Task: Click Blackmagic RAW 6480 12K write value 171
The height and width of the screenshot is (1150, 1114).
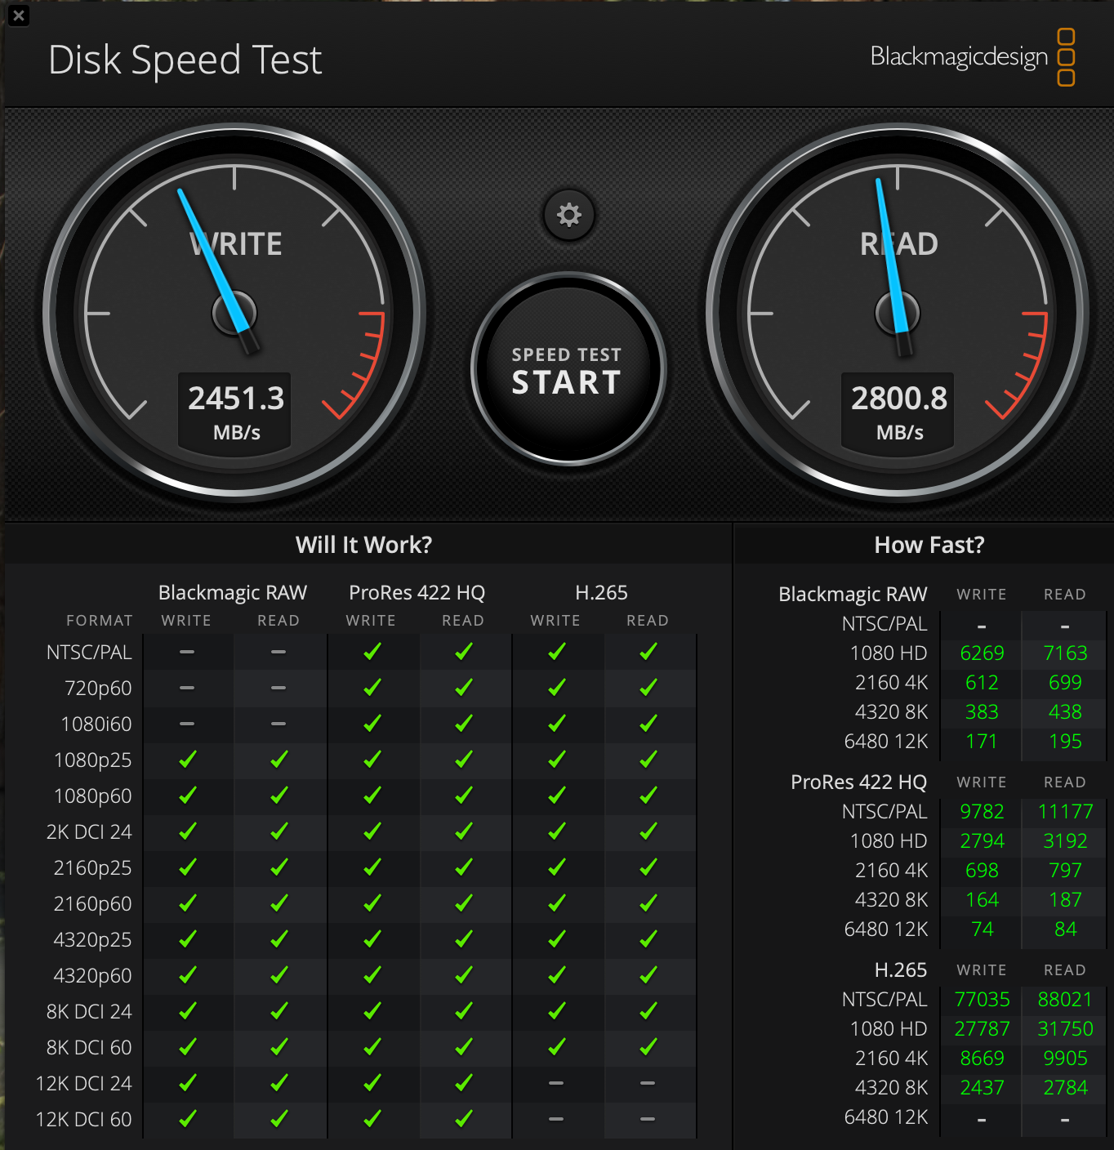Action: pos(982,742)
